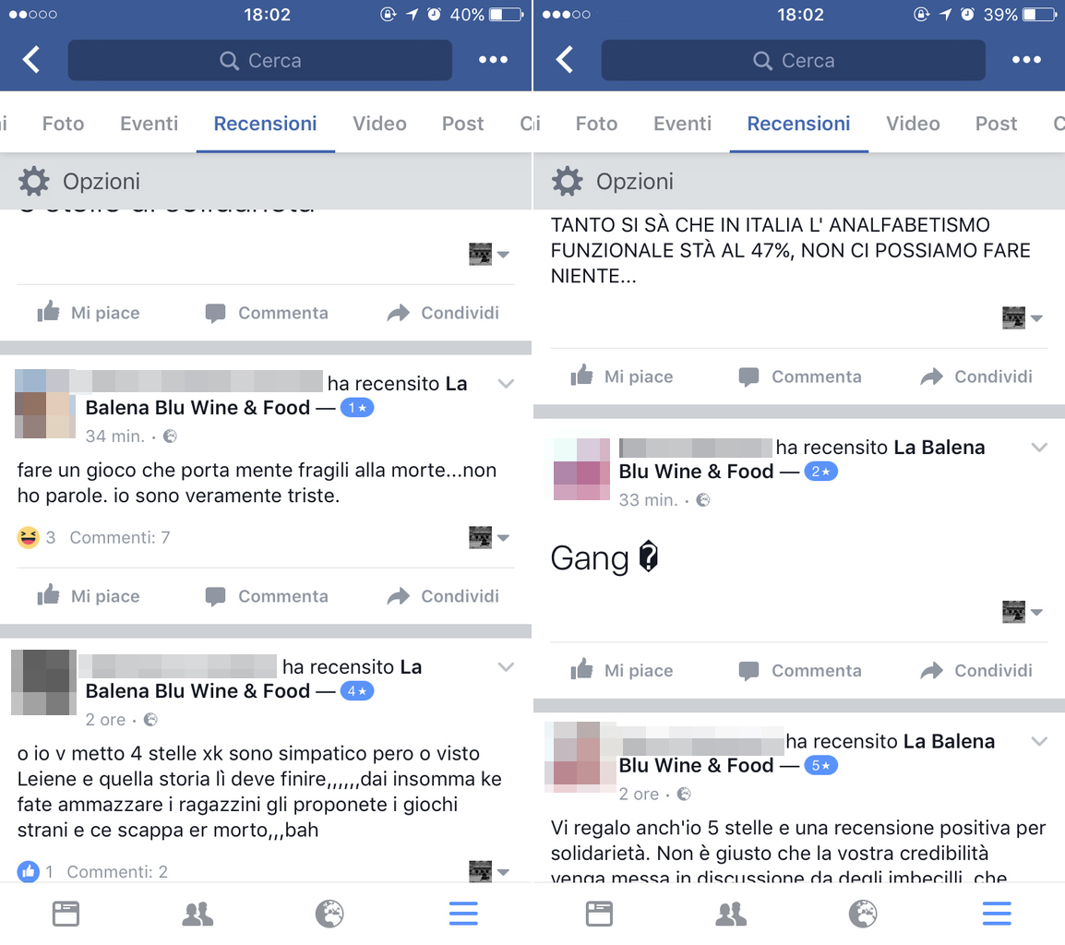Open Opzioni gear icon on left screen

tap(34, 182)
